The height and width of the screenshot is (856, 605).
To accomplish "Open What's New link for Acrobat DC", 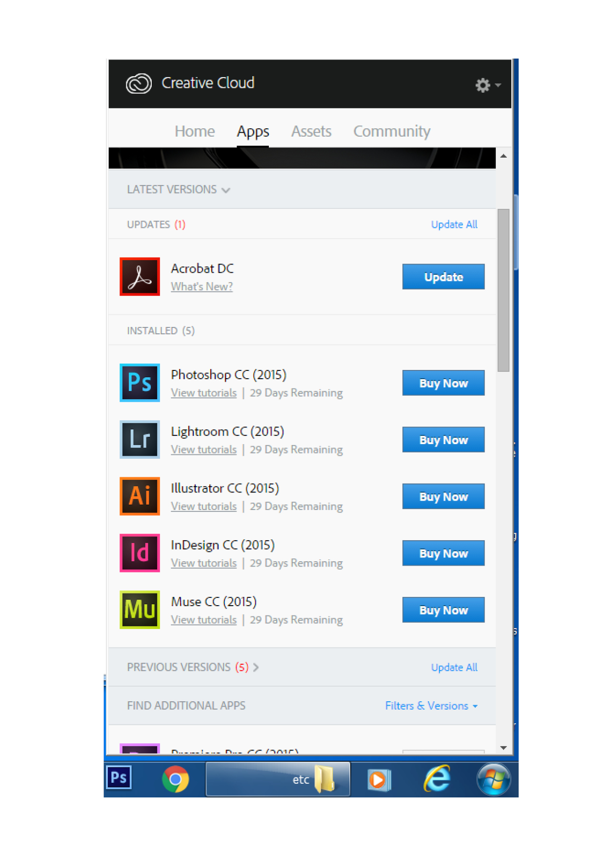I will point(202,286).
